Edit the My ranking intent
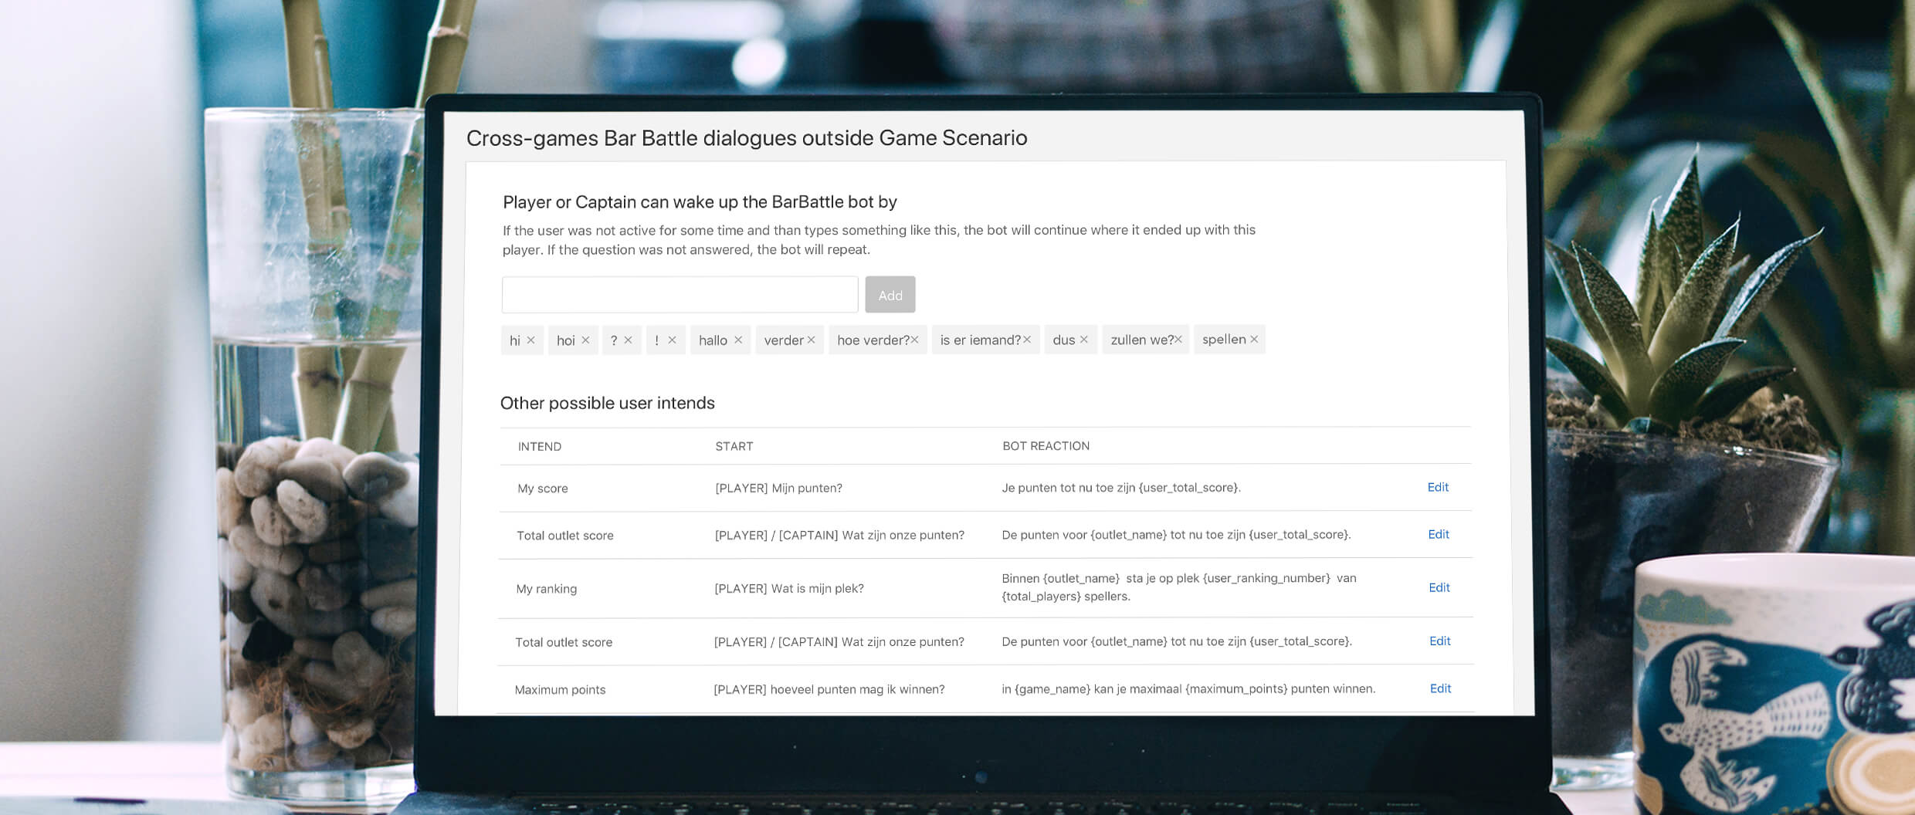The image size is (1915, 815). 1439,587
